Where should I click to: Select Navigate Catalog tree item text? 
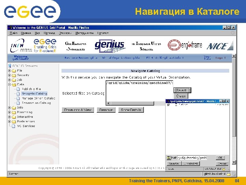point(35,94)
